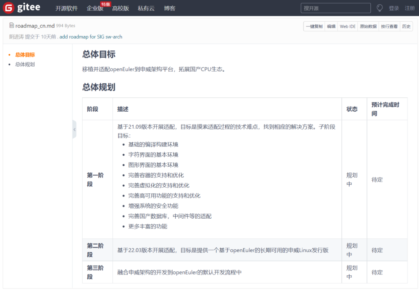
Task: Click the third-stage description 融合申威架构
Action: 179,273
